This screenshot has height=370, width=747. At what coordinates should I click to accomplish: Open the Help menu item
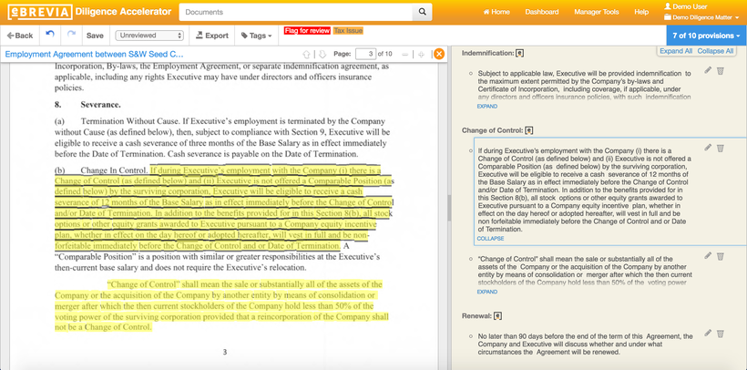(641, 12)
